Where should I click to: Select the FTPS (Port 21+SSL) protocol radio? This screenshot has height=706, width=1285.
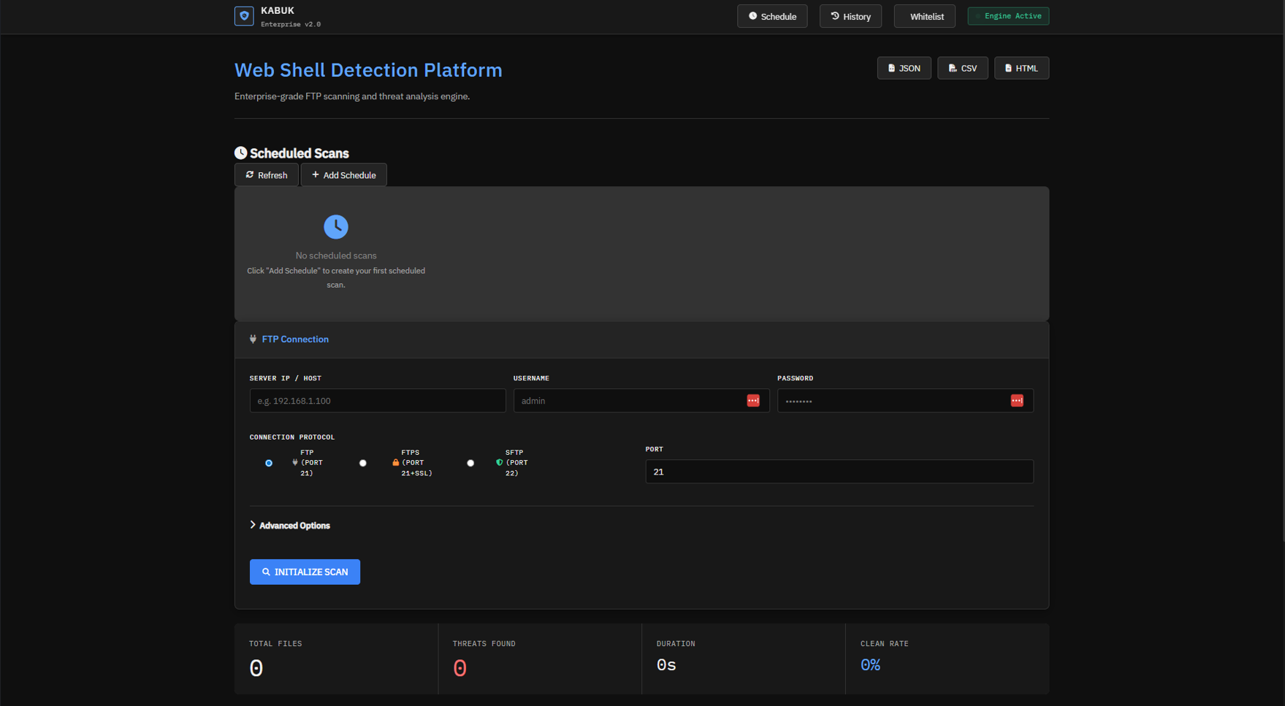click(363, 463)
